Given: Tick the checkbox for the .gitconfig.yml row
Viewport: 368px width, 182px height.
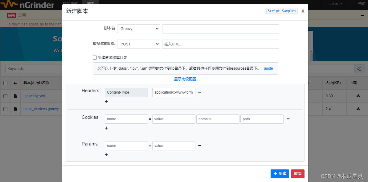Looking at the screenshot, I should click(5, 96).
